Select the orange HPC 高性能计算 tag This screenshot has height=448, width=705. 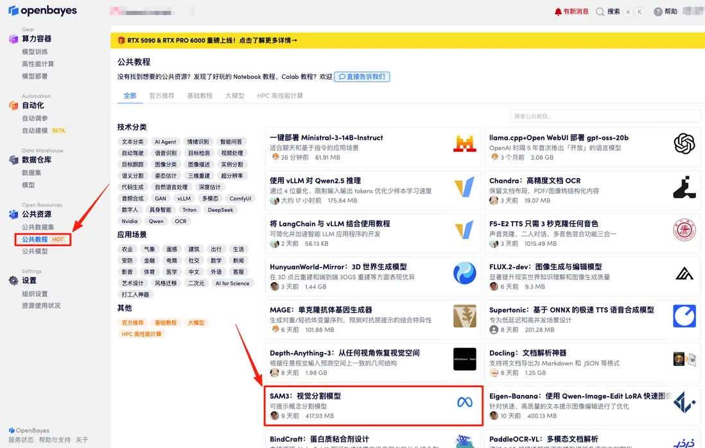(x=142, y=334)
